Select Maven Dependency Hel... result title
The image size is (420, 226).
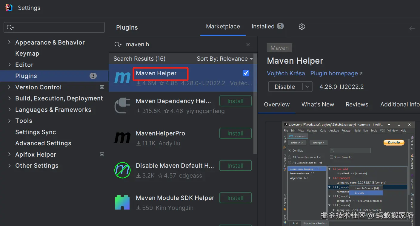(173, 101)
